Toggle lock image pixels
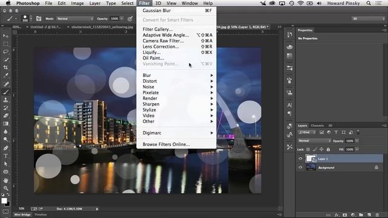Viewport: 388px width, 218px height. [x=315, y=150]
